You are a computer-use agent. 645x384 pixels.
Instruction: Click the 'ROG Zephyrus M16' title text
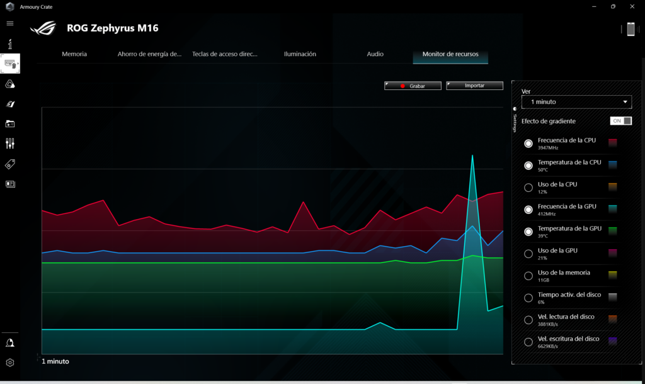tap(113, 28)
